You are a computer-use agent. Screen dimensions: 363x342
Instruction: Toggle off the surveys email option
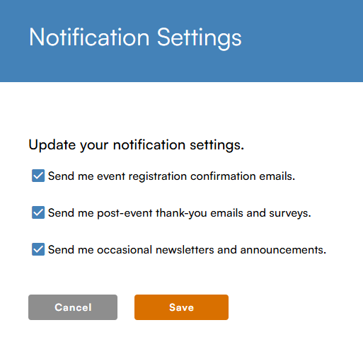tap(38, 212)
